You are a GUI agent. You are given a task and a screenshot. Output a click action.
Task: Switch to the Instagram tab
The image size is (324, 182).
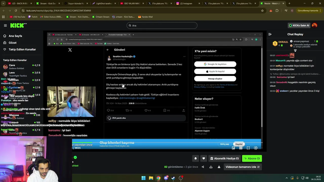pyautogui.click(x=188, y=4)
